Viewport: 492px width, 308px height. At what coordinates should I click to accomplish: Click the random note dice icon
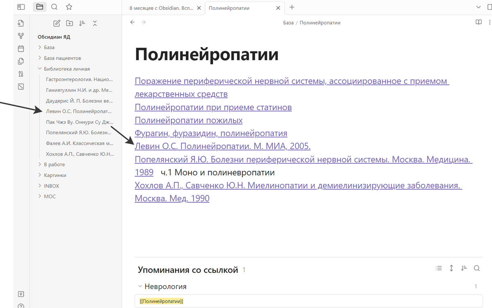(21, 86)
